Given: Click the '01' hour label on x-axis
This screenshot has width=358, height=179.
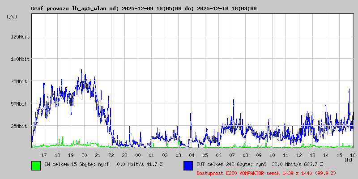Looking at the screenshot, I should (x=151, y=155).
